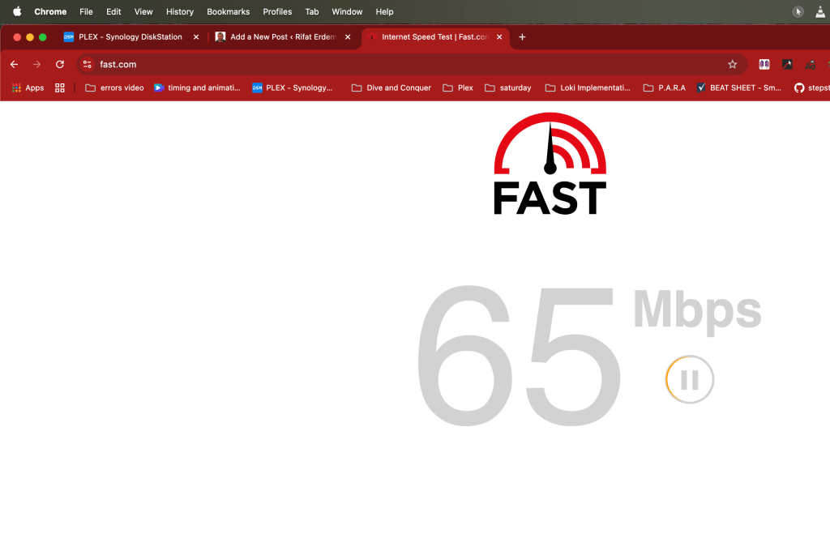The height and width of the screenshot is (538, 830).
Task: Click the VLC cone menu bar icon
Action: tap(820, 11)
